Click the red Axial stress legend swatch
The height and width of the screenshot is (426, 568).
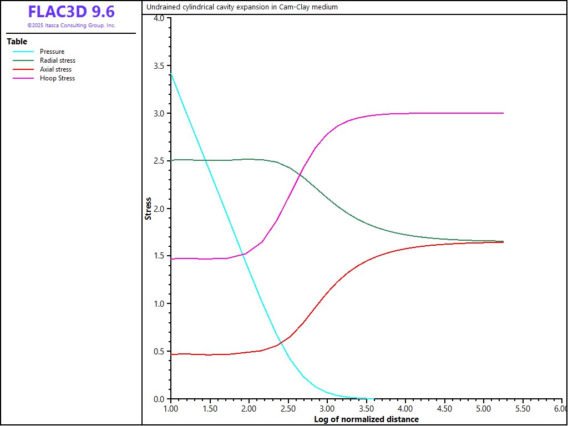coord(23,69)
